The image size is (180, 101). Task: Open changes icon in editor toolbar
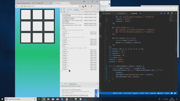(x=161, y=13)
